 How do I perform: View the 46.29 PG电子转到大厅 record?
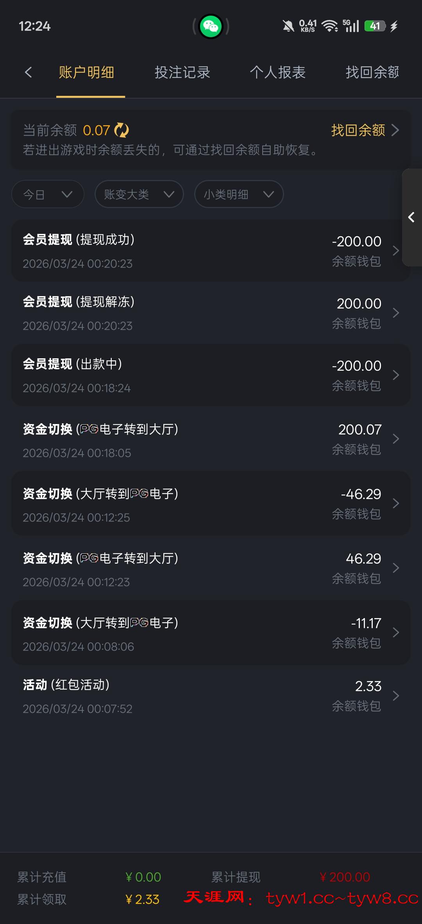[x=211, y=568]
